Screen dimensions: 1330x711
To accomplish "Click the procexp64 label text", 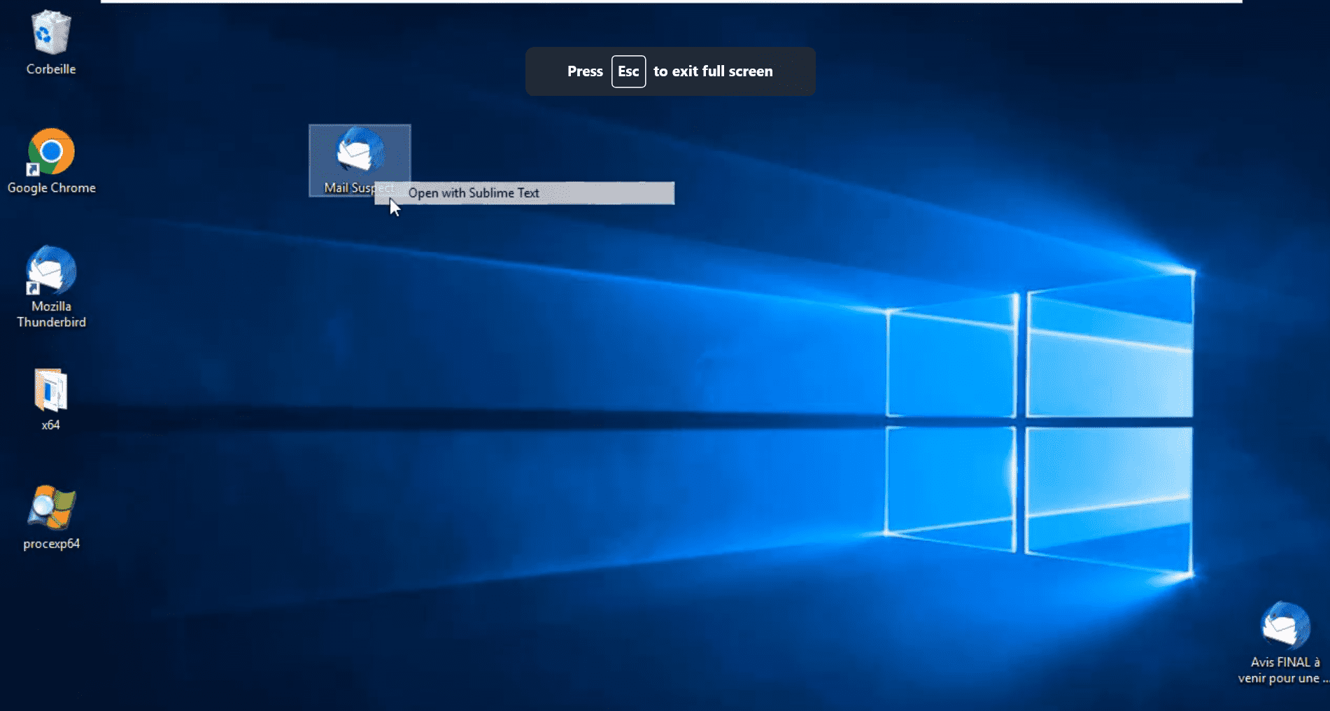I will point(52,544).
